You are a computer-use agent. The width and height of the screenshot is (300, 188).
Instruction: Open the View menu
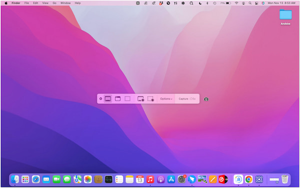pyautogui.click(x=45, y=3)
